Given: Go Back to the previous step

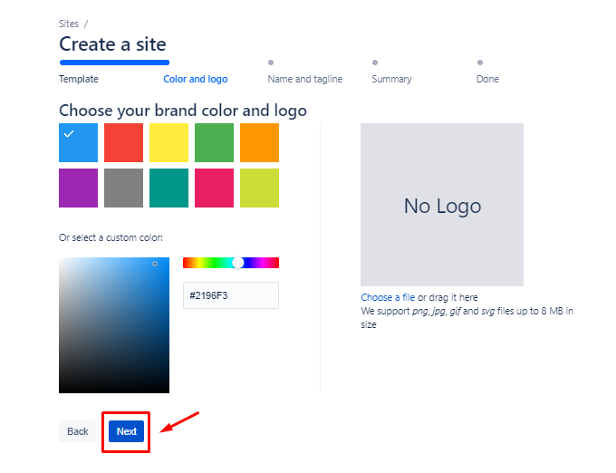Looking at the screenshot, I should [77, 431].
